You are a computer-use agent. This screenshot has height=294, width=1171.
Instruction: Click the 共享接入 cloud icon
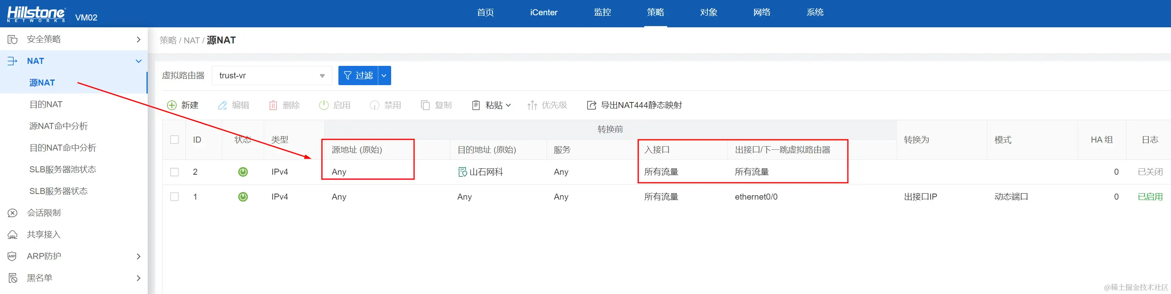point(12,235)
